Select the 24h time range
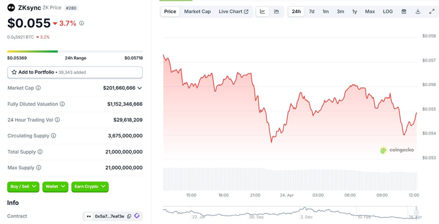Screen dimensions: 439x224 pos(296,11)
